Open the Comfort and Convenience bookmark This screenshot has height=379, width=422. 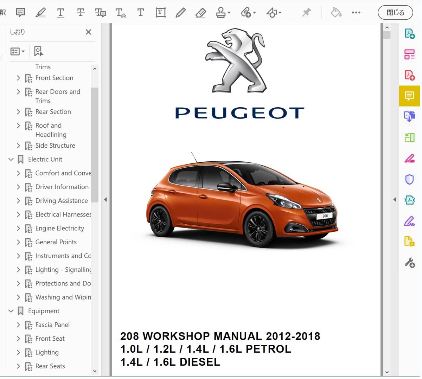[x=63, y=173]
